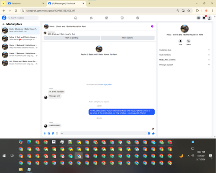This screenshot has width=216, height=173.
Task: Click the browser address bar URL
Action: (x=51, y=10)
